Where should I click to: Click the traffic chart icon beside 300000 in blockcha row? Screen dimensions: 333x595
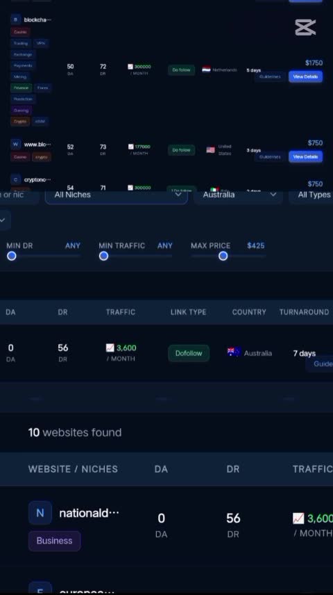[130, 67]
